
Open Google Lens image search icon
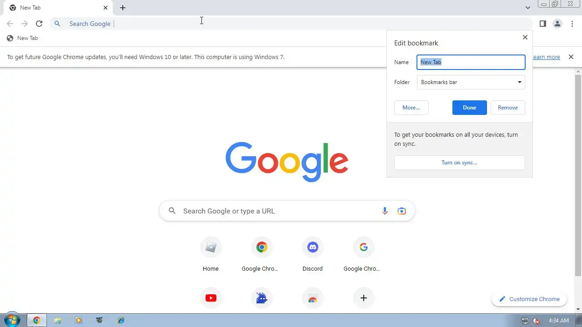(401, 211)
